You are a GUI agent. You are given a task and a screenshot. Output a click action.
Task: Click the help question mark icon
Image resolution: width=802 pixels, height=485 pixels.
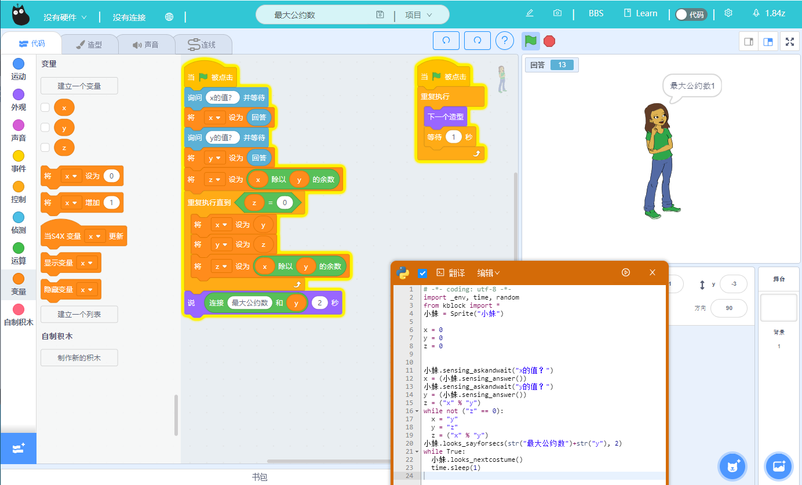click(x=505, y=41)
